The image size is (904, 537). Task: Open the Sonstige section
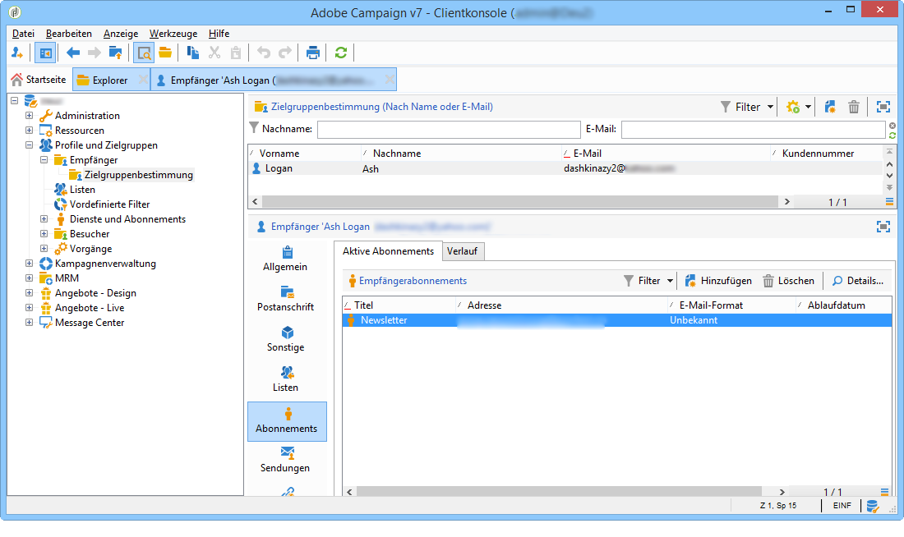click(x=285, y=339)
